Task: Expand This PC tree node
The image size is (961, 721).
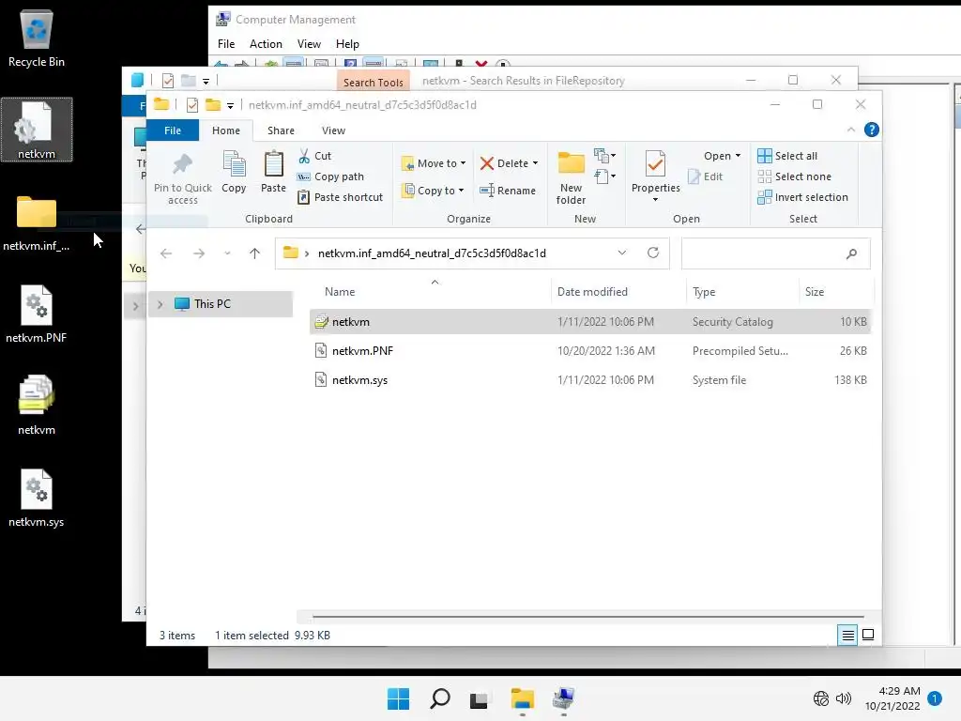Action: coord(160,304)
